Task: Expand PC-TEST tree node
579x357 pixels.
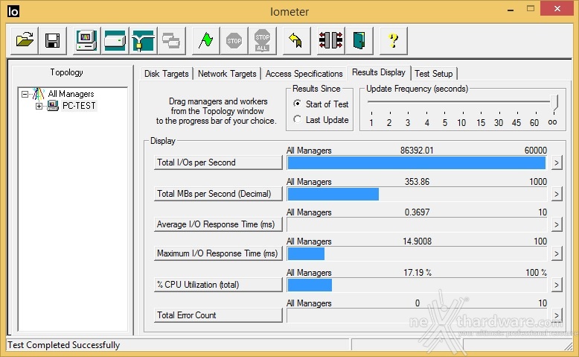Action: click(39, 106)
